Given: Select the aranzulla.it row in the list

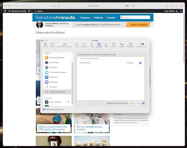Looking at the screenshot, I should [111, 63].
